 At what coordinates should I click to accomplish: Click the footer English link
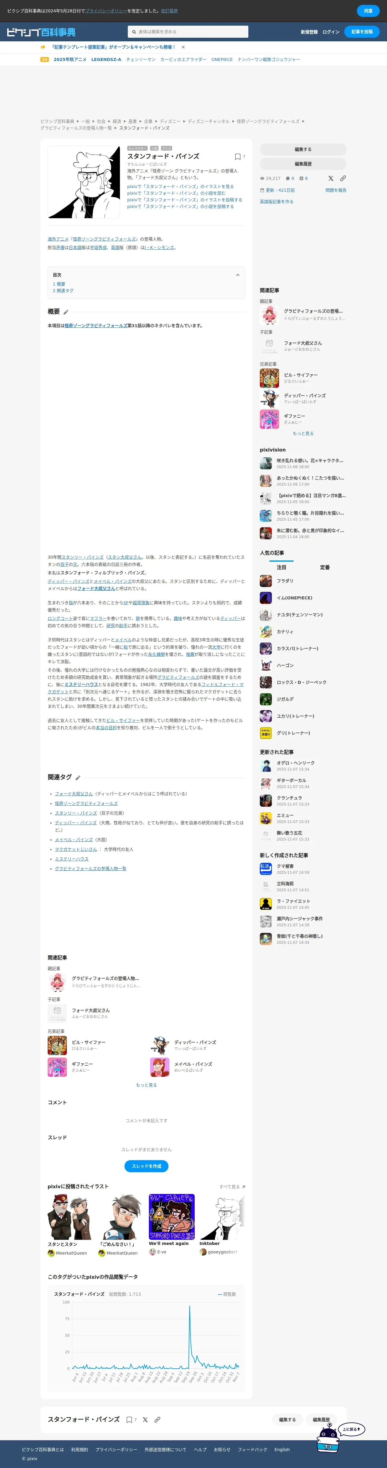tap(282, 1450)
